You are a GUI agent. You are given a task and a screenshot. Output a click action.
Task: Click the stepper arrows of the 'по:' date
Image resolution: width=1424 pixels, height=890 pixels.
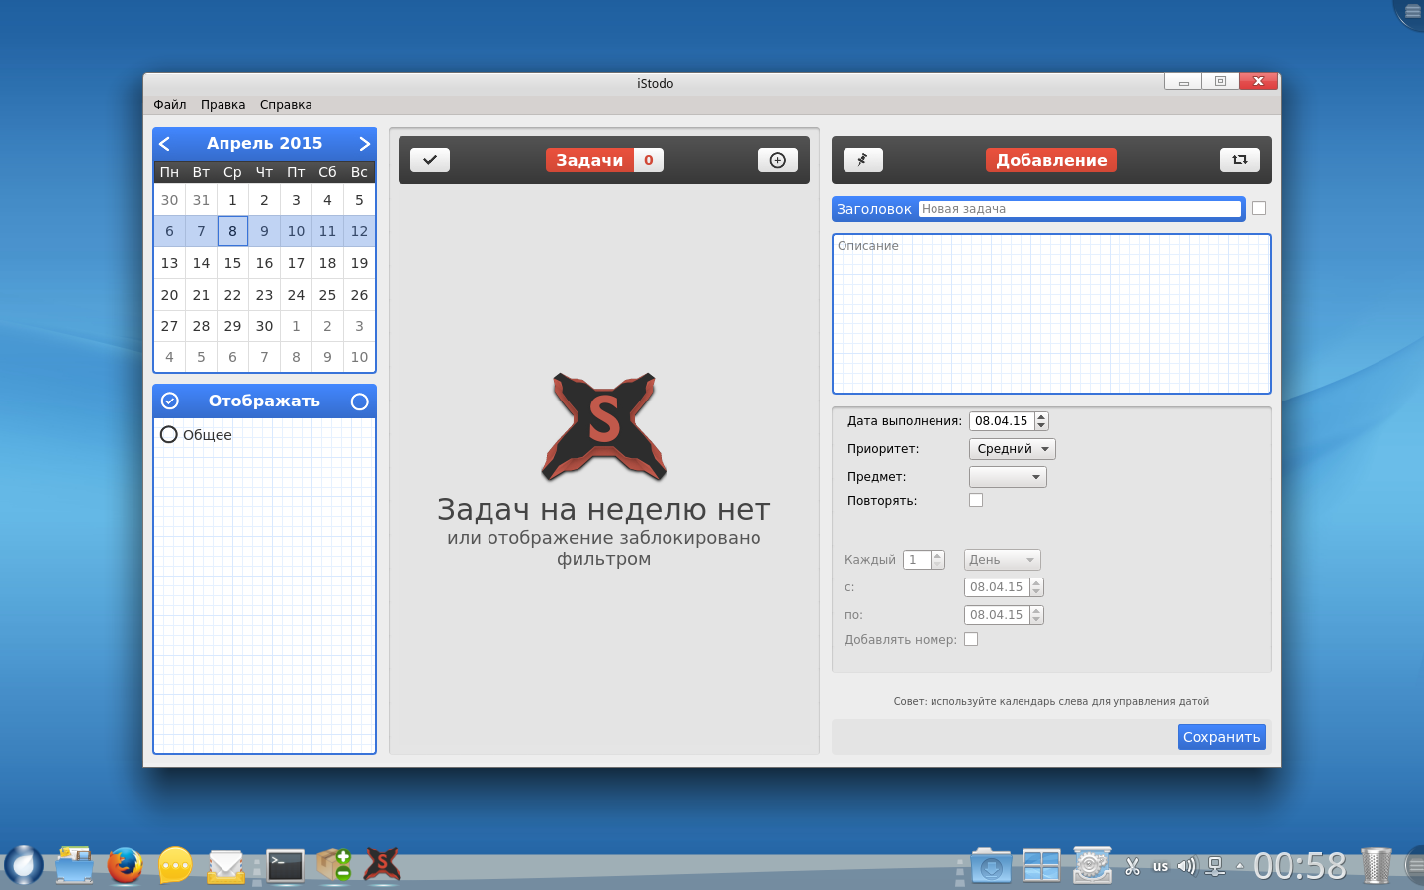tap(1036, 615)
